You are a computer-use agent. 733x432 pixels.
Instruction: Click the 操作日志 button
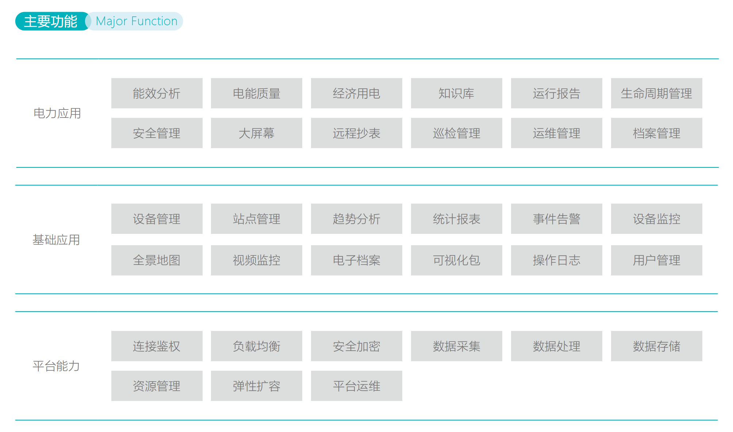coord(556,260)
